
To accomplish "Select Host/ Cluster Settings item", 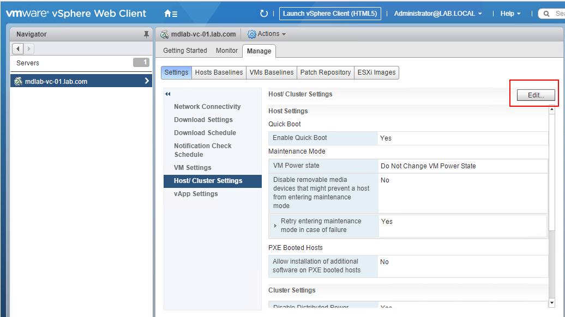I will (213, 181).
